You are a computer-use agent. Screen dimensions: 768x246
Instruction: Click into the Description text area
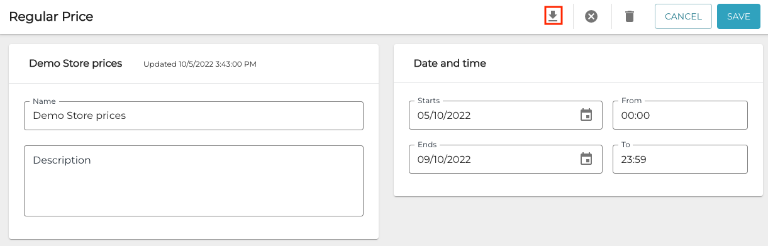pyautogui.click(x=194, y=181)
